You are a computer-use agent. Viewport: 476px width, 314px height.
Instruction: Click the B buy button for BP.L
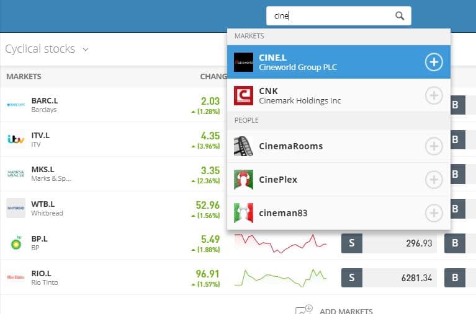455,243
